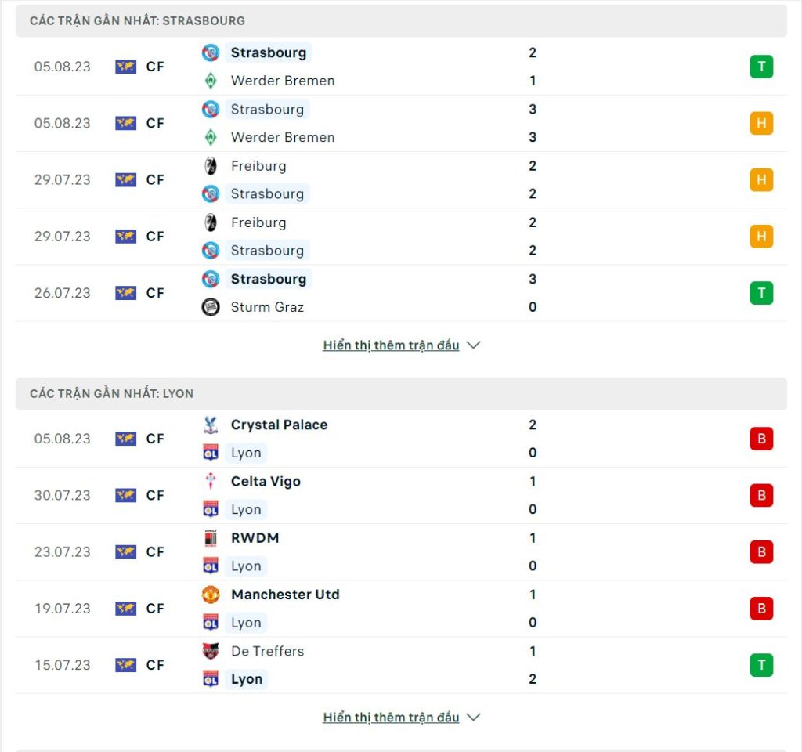Select the 'Các trận gần nhất: Strasbourg' header
The width and height of the screenshot is (802, 752).
click(401, 21)
